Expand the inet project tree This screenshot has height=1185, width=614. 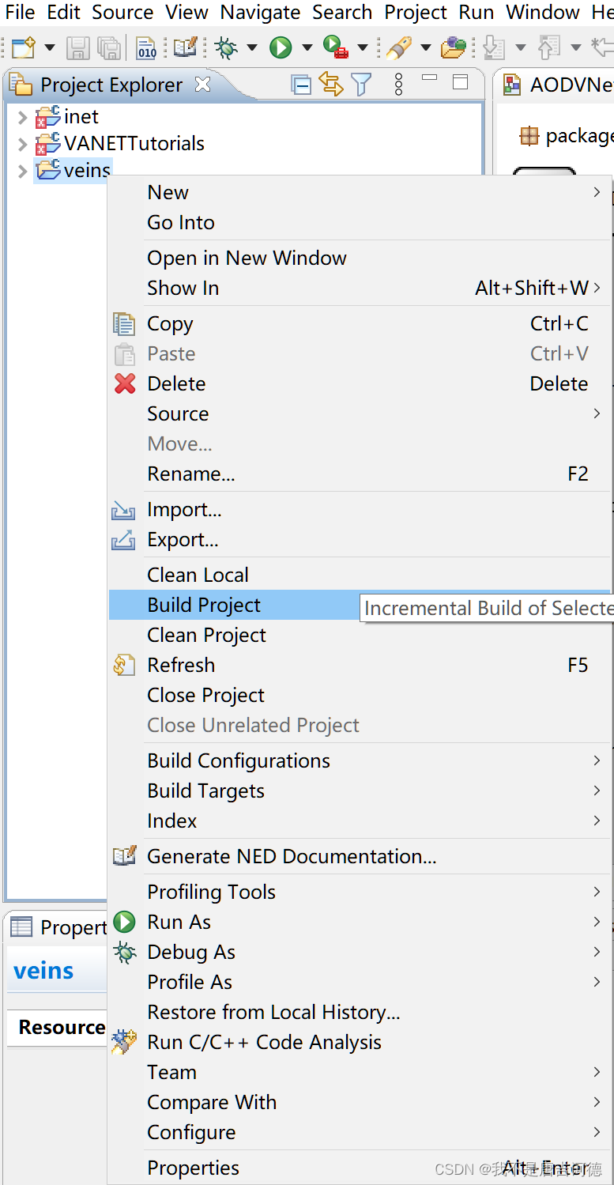22,118
